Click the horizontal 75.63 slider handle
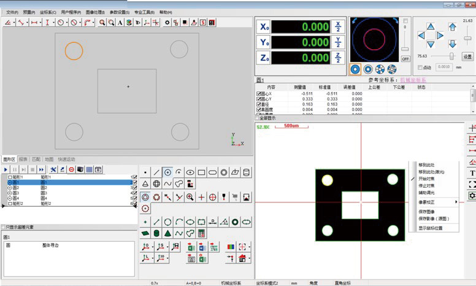The image size is (476, 286). pyautogui.click(x=451, y=56)
